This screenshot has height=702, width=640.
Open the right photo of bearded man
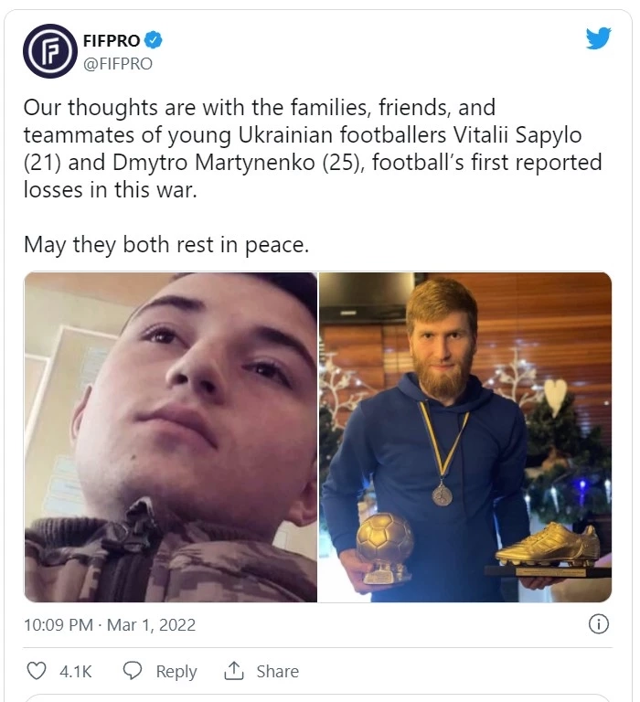pyautogui.click(x=464, y=437)
